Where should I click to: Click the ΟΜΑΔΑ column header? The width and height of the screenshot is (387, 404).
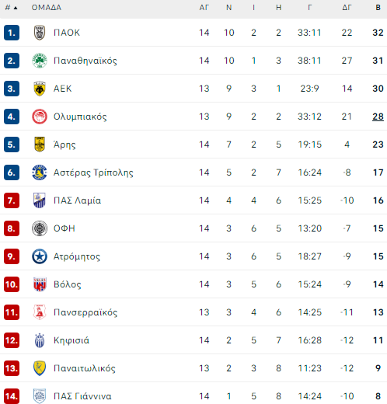(x=47, y=8)
